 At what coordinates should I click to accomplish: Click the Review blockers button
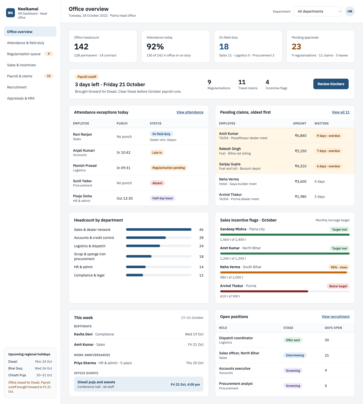coord(331,84)
